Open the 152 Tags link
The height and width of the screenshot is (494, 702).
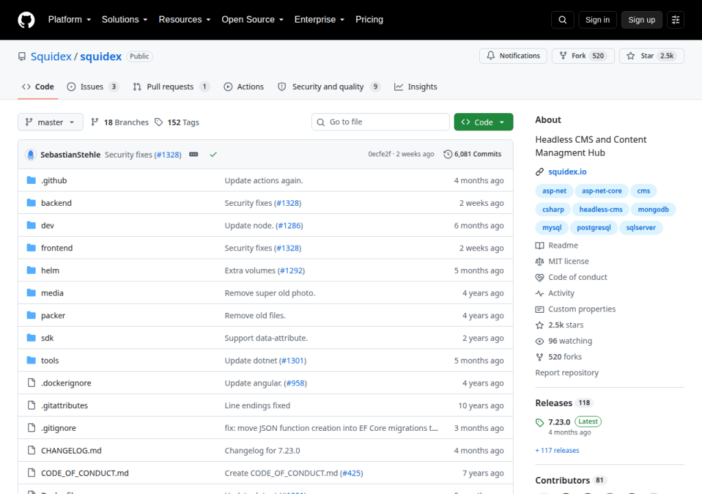point(177,122)
